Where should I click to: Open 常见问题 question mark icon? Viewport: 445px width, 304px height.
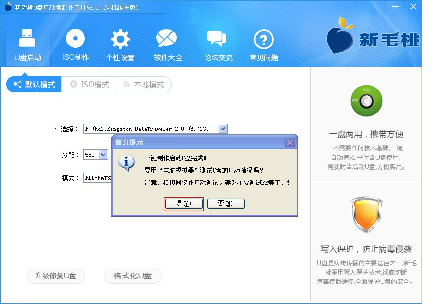264,40
